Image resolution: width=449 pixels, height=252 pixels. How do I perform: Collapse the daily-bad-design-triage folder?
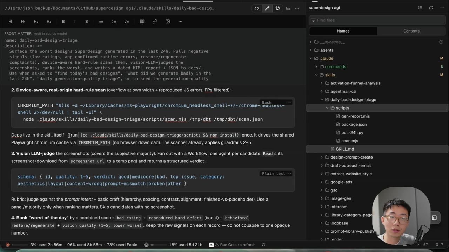(x=322, y=100)
